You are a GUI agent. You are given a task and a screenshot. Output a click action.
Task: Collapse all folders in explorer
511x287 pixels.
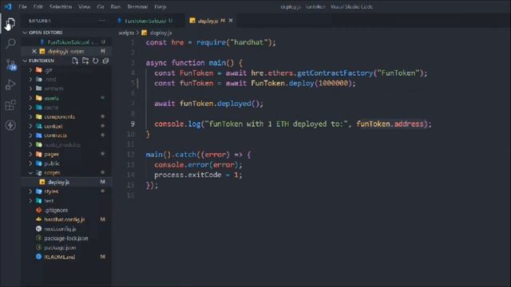[x=105, y=61]
